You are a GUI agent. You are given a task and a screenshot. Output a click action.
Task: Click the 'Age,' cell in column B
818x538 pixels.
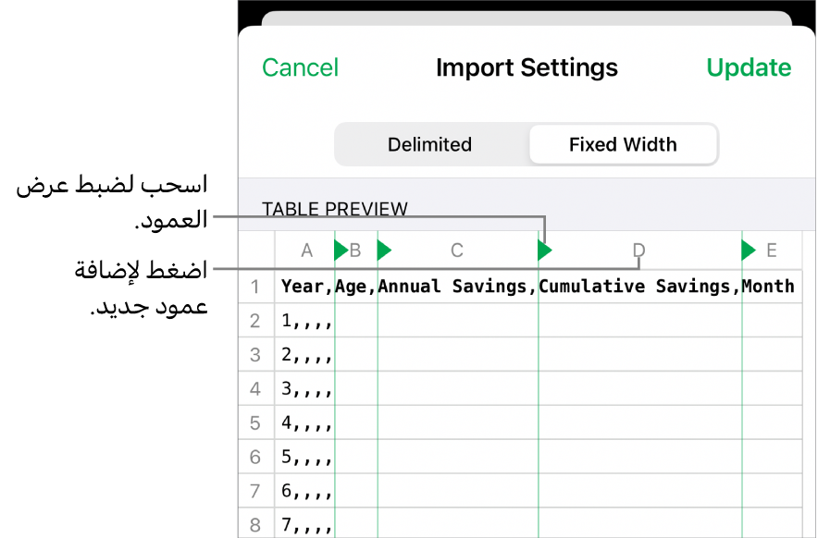[x=356, y=287]
